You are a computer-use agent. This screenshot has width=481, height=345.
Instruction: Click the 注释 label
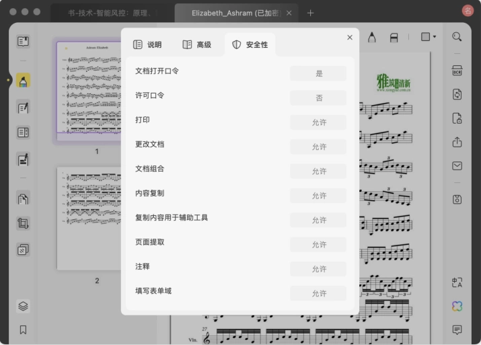(143, 266)
